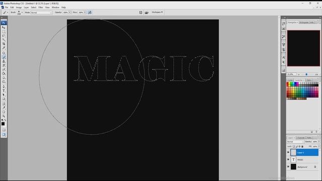
Task: Select the Rectangular Marquee tool
Action: [x=4, y=32]
